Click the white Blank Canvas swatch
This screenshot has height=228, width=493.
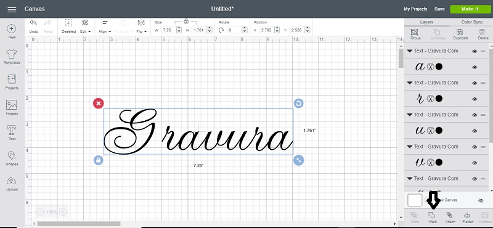coord(415,200)
